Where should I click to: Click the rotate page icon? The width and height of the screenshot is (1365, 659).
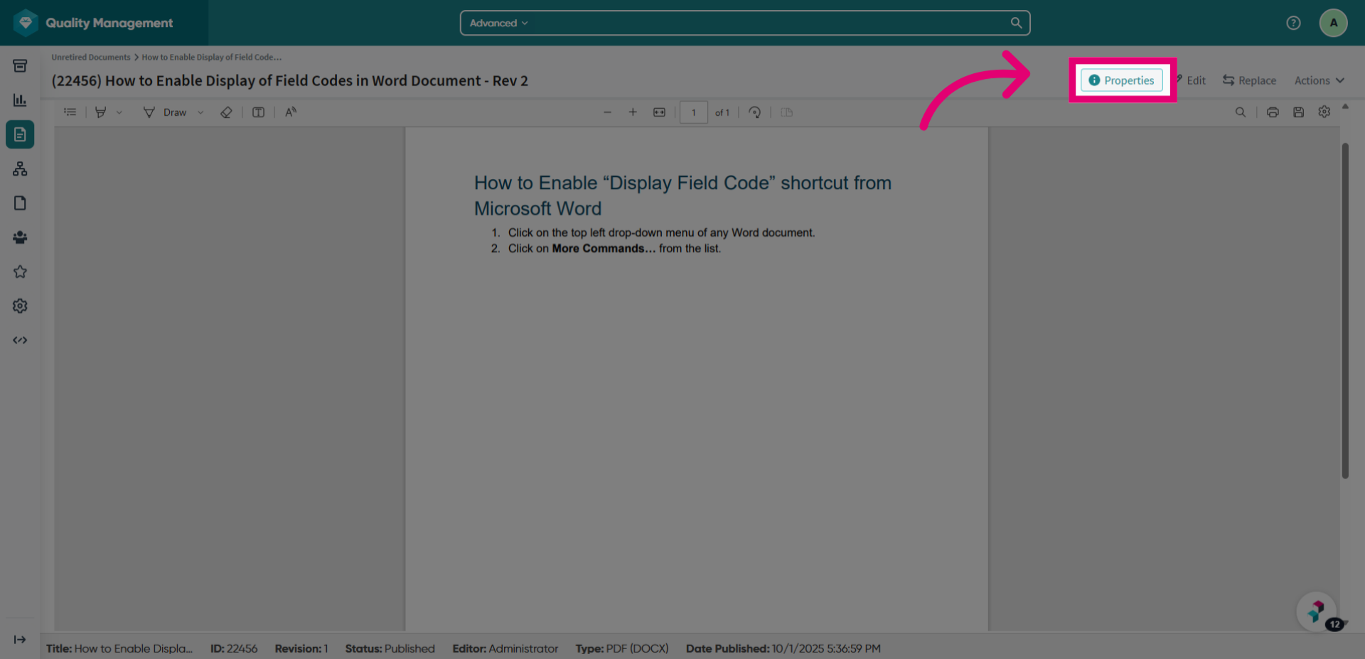tap(755, 112)
